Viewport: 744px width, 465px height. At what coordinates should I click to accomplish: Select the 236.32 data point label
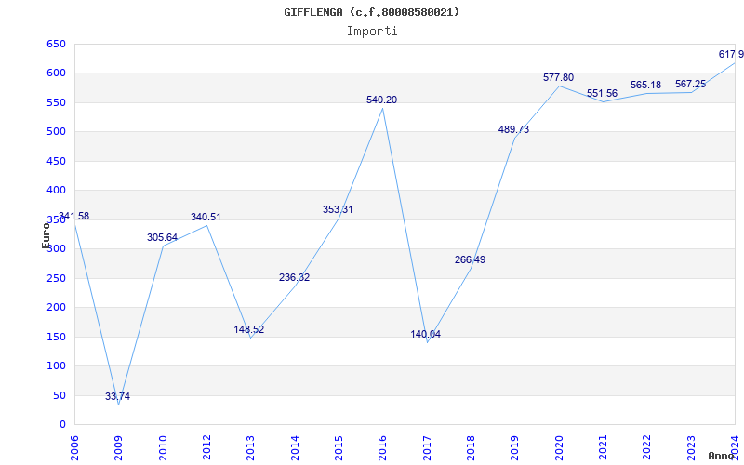(x=294, y=277)
